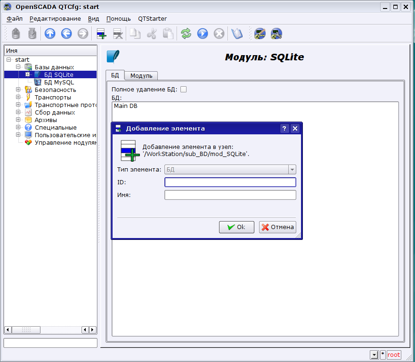Viewport: 415px width, 362px height.
Task: Open the manual book icon
Action: [x=236, y=33]
